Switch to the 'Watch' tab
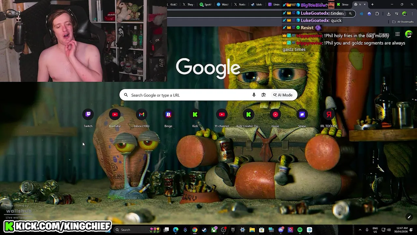Viewport: 417px width, 235px height. click(x=223, y=5)
